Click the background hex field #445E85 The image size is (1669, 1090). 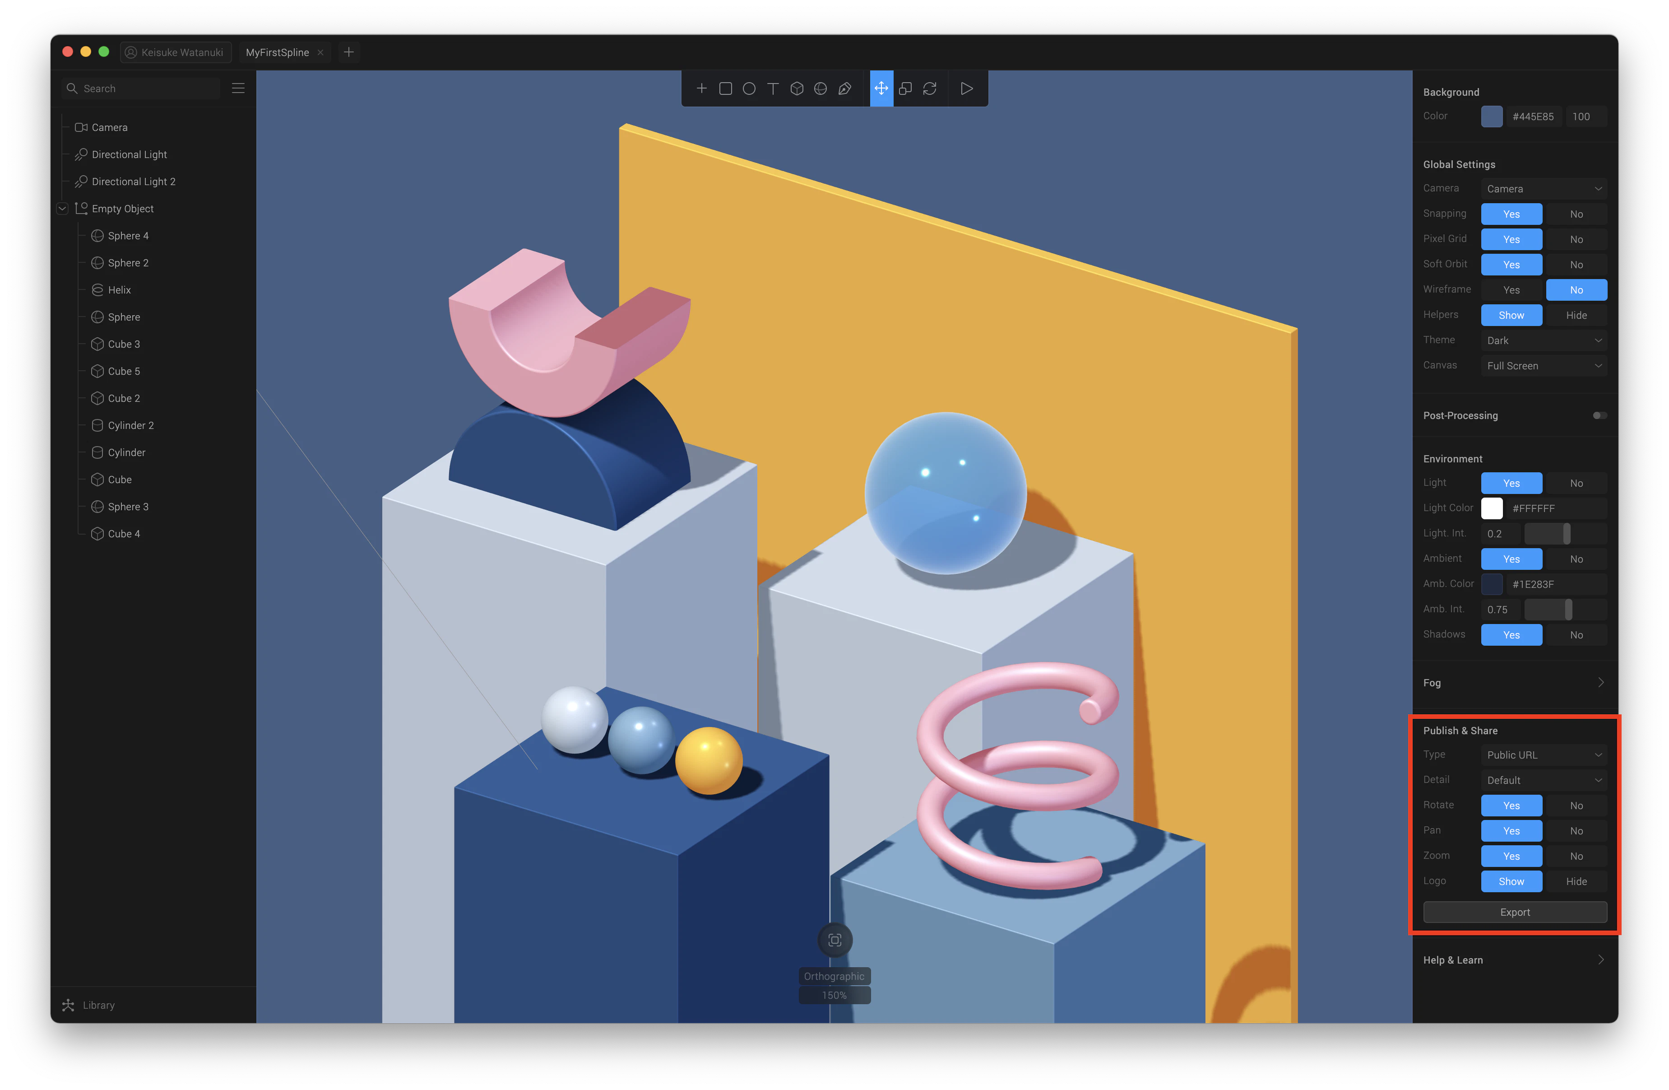coord(1533,116)
